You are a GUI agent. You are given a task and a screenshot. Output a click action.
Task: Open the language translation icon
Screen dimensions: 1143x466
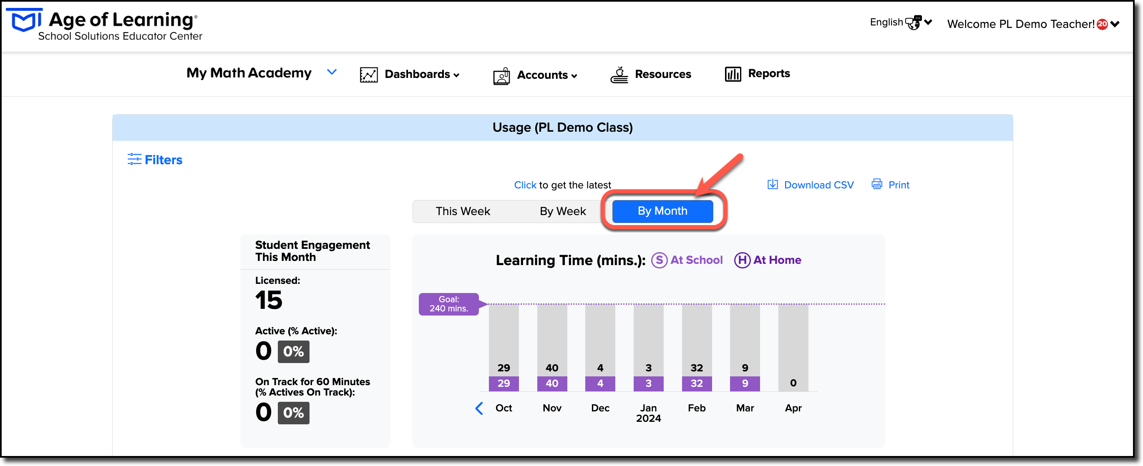[913, 22]
